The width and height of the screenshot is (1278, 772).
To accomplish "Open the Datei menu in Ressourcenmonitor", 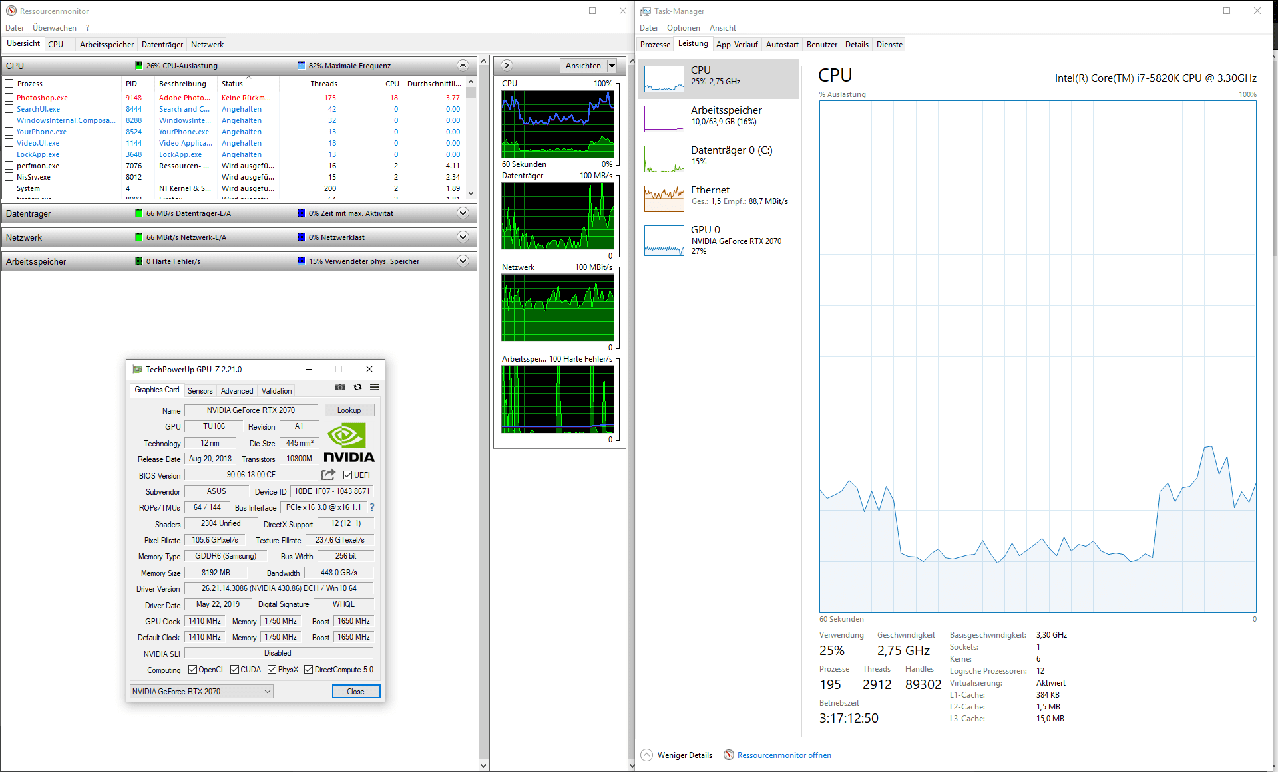I will [x=14, y=28].
